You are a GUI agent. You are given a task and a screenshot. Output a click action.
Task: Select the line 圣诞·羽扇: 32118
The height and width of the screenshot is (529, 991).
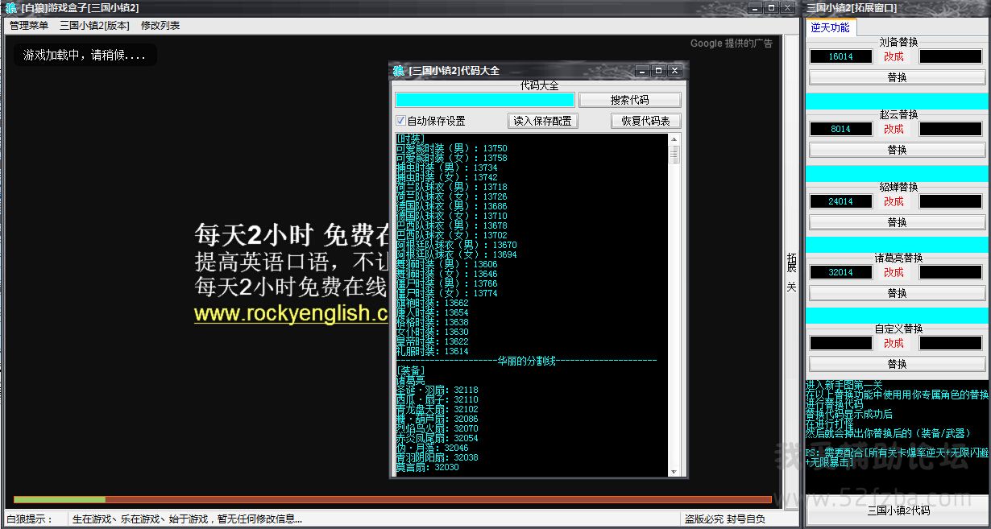coord(437,390)
